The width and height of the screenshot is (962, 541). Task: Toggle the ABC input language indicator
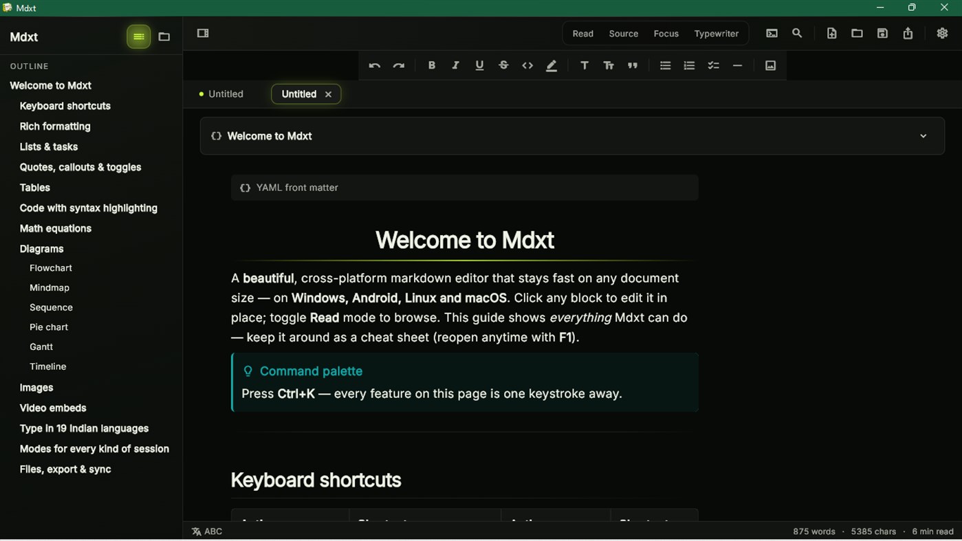pyautogui.click(x=207, y=531)
